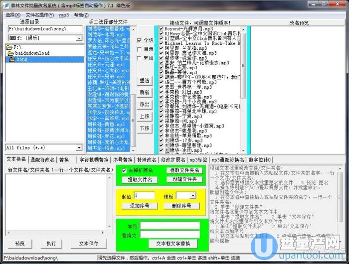Click the 字符 input field
The width and height of the screenshot is (349, 264).
tap(170, 226)
